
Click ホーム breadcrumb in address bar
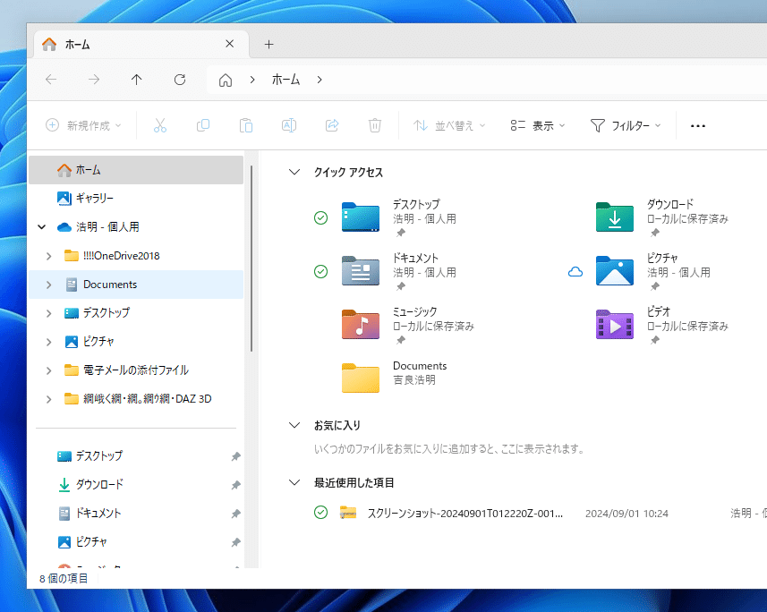[285, 80]
